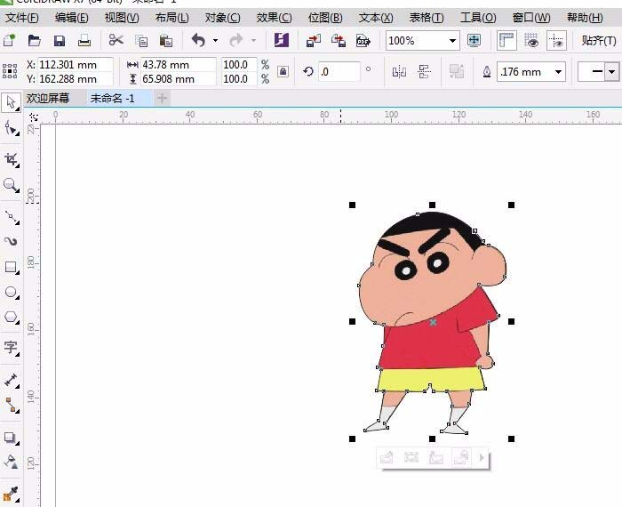Add a new document tab with plus
622x507 pixels.
162,98
